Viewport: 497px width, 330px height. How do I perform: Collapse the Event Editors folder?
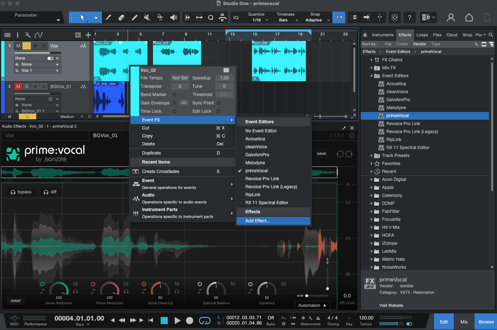pyautogui.click(x=372, y=76)
